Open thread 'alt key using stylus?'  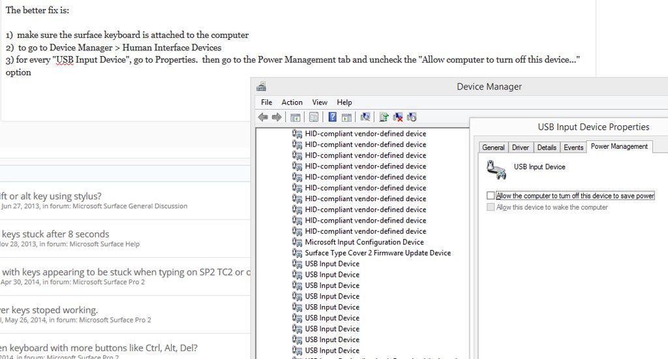(51, 196)
